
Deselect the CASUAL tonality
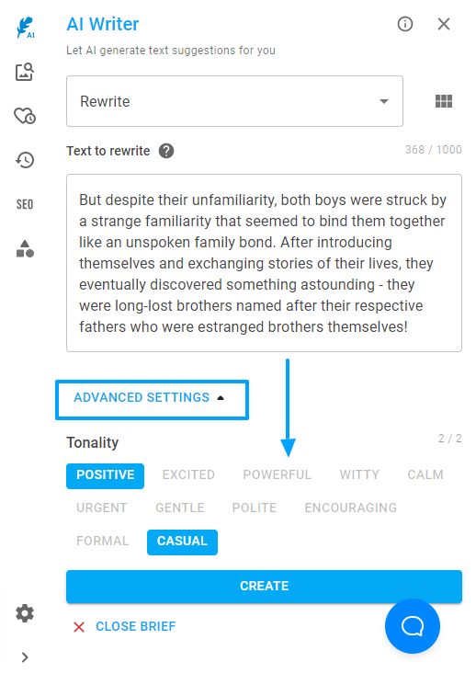click(182, 542)
